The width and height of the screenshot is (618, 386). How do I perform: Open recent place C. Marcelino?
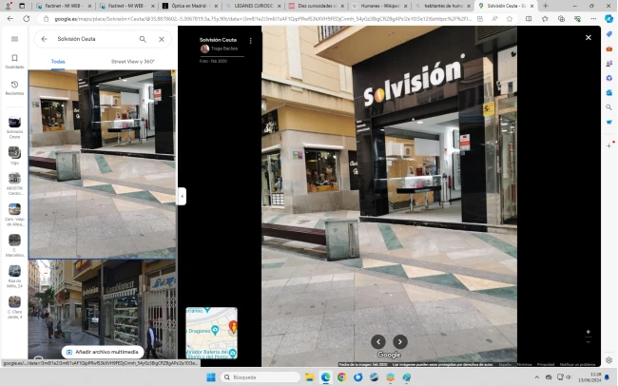pos(14,245)
